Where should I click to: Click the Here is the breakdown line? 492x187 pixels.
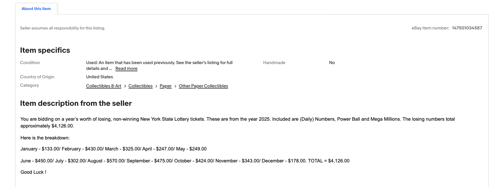pyautogui.click(x=45, y=138)
